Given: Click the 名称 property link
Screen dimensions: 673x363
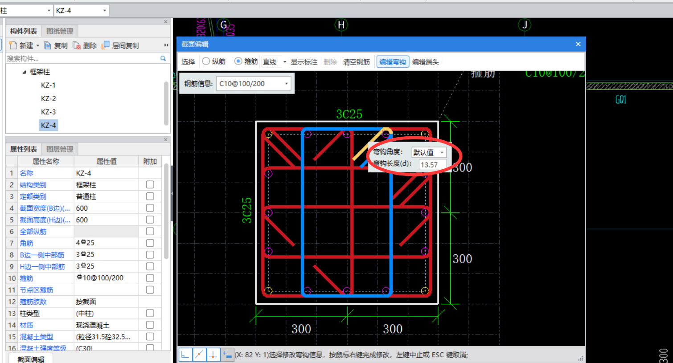Looking at the screenshot, I should click(x=26, y=173).
